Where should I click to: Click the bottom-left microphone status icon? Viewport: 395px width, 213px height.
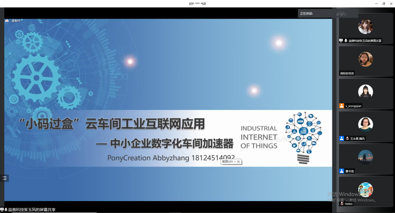(6, 210)
